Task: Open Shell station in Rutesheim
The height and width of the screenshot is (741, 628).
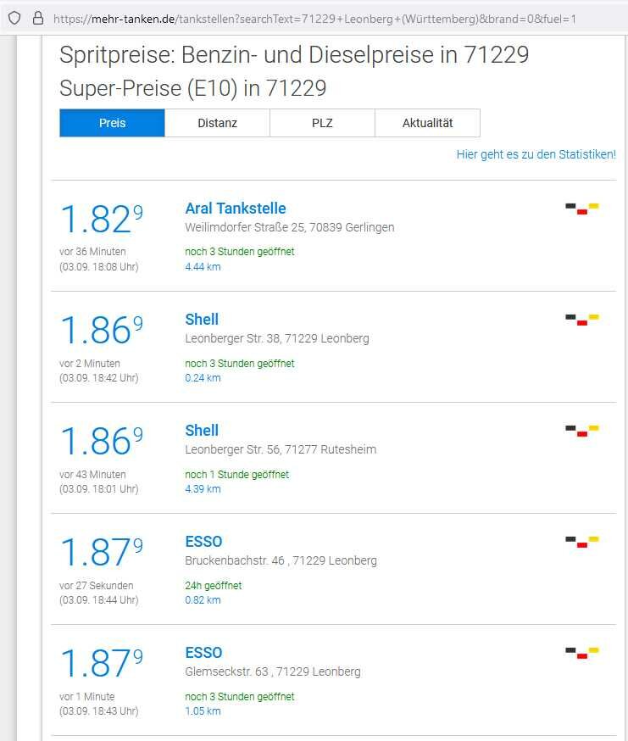Action: 202,431
